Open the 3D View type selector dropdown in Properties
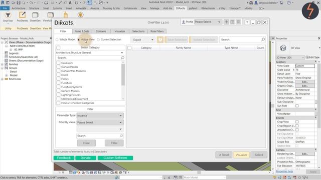The width and height of the screenshot is (321, 180). [x=290, y=57]
